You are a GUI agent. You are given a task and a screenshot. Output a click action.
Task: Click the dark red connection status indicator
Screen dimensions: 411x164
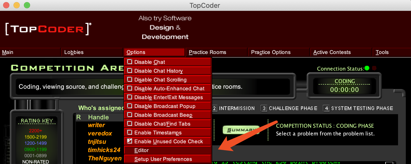point(374,68)
